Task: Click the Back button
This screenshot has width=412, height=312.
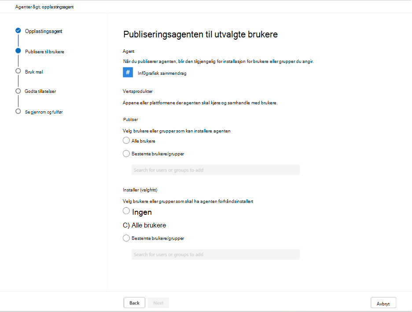Action: click(x=134, y=303)
